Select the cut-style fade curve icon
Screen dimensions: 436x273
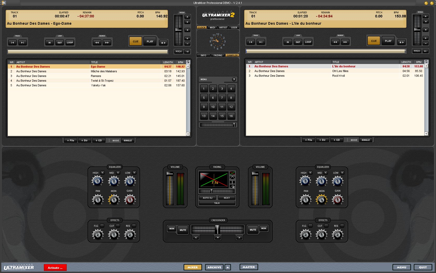pos(232,182)
